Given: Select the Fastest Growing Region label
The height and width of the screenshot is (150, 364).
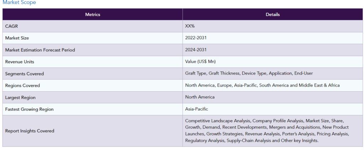Looking at the screenshot, I should point(29,109).
